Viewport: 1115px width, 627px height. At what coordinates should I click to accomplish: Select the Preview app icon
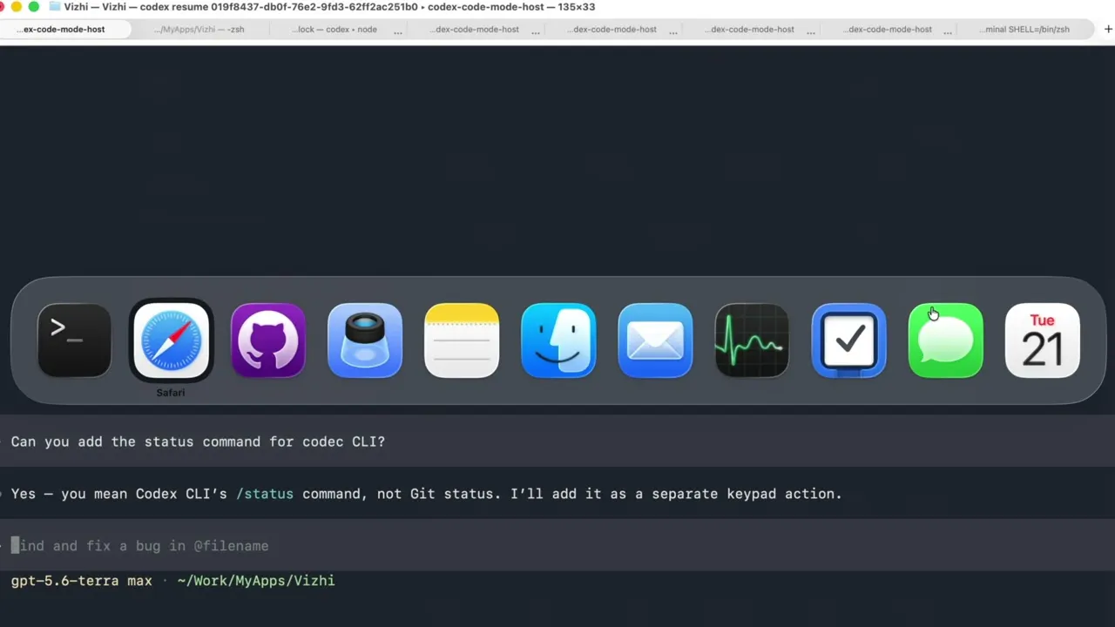tap(365, 340)
